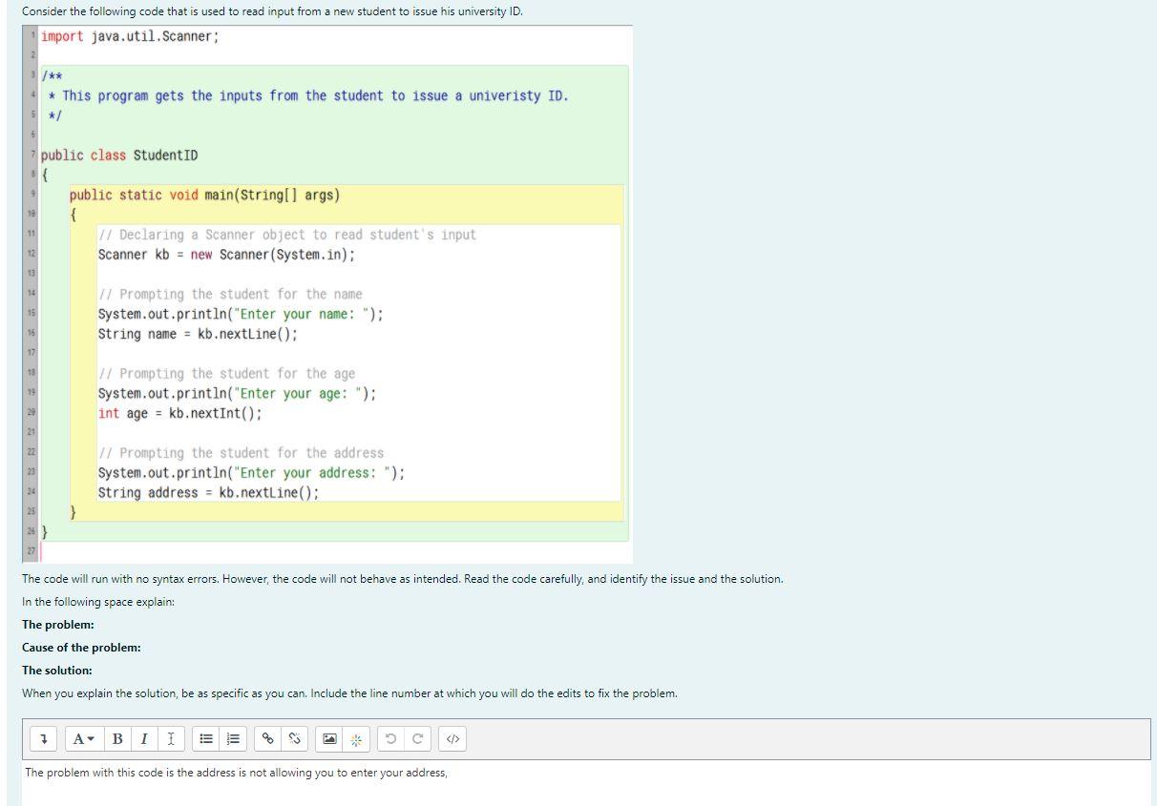
Task: Insert an image via toolbar
Action: pos(330,739)
